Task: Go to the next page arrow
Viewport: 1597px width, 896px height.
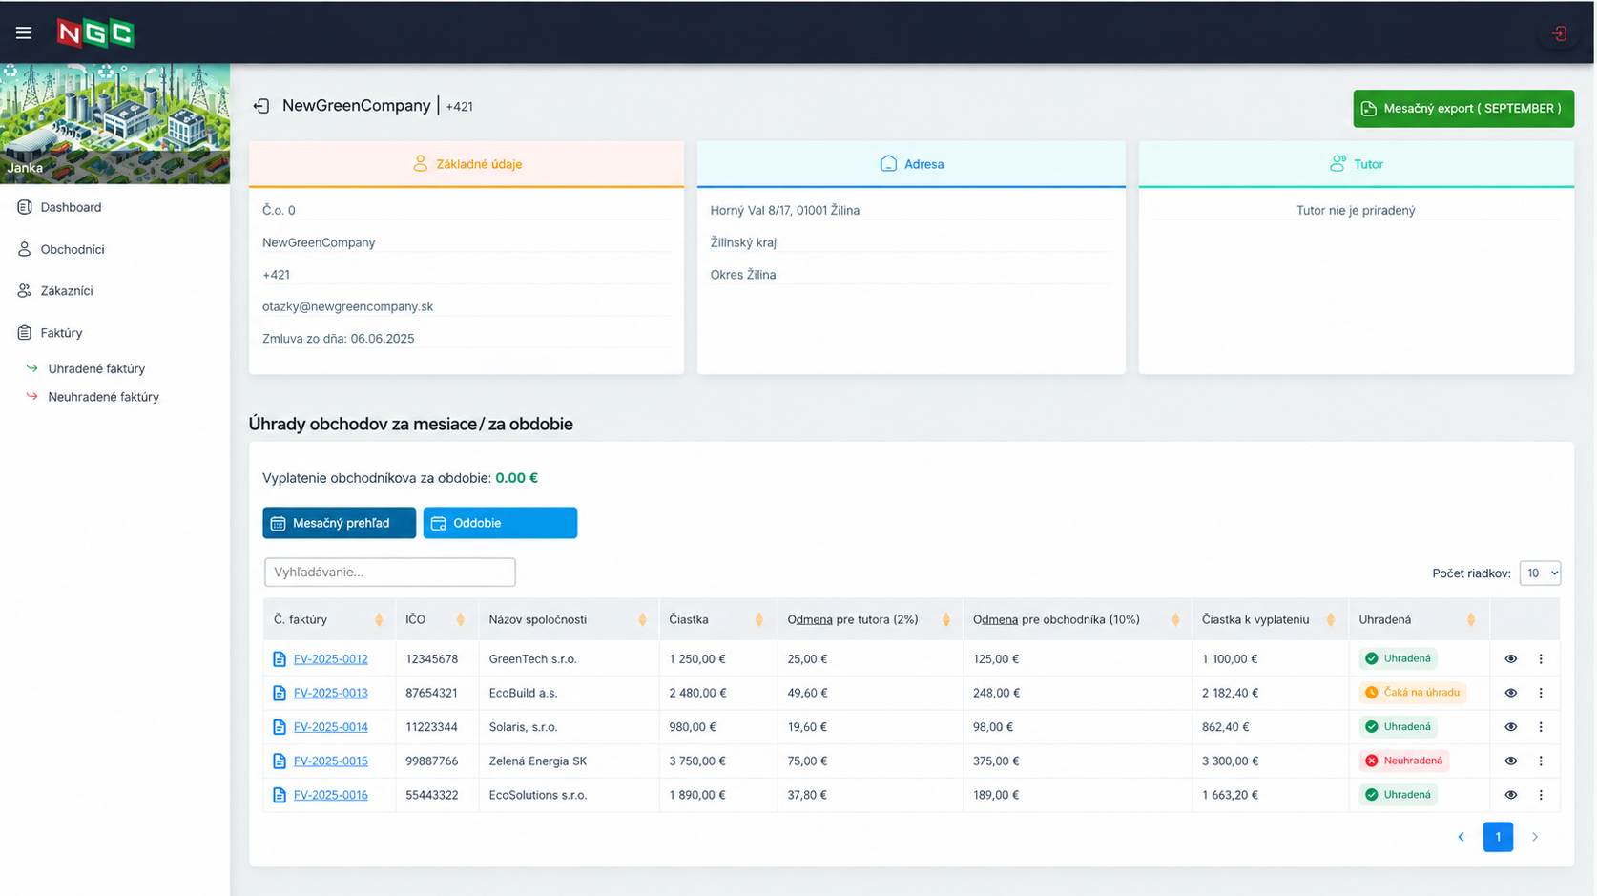Action: point(1535,837)
